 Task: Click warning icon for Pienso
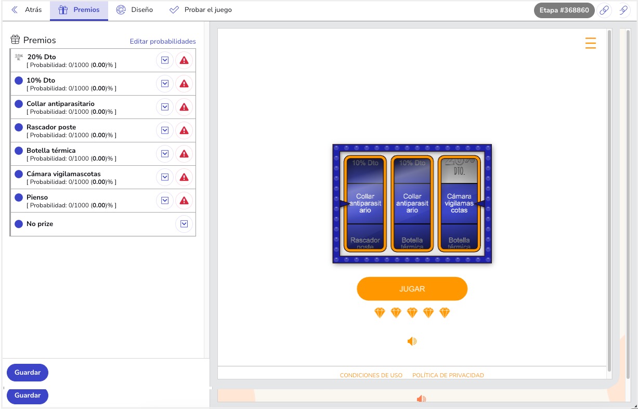tap(184, 201)
